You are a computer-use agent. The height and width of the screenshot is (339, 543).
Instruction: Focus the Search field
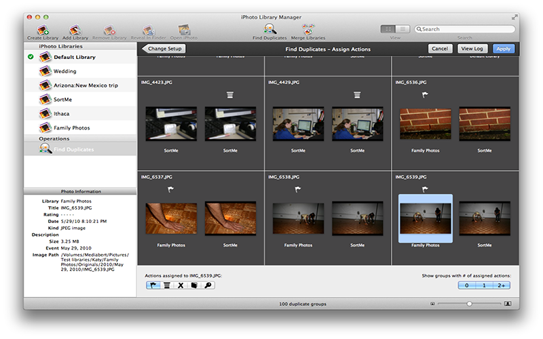click(465, 29)
